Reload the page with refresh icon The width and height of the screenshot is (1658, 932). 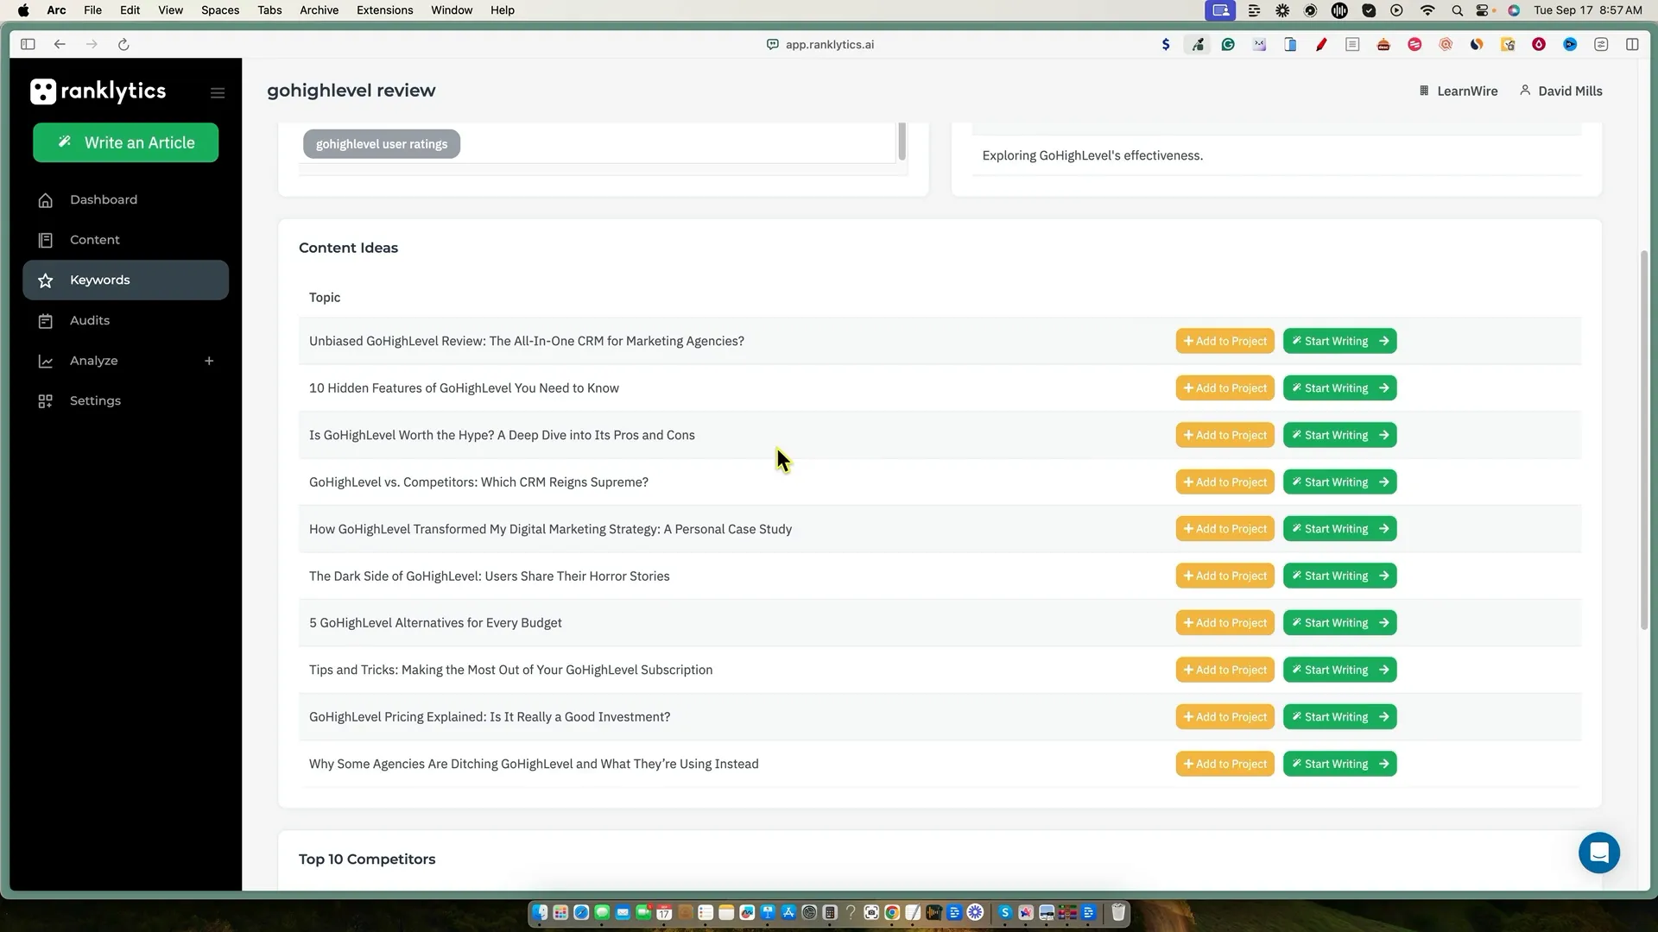(123, 45)
